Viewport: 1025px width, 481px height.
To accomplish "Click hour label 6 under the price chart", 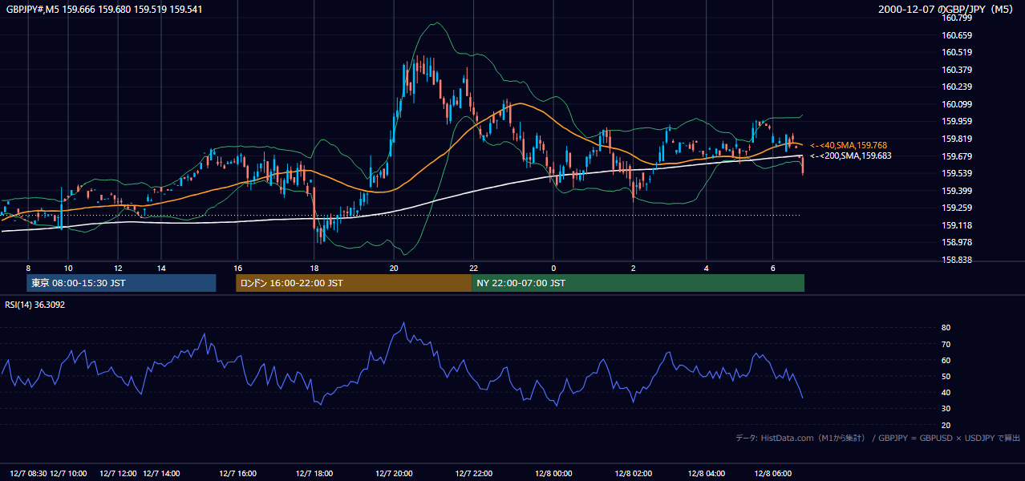I will [x=772, y=268].
